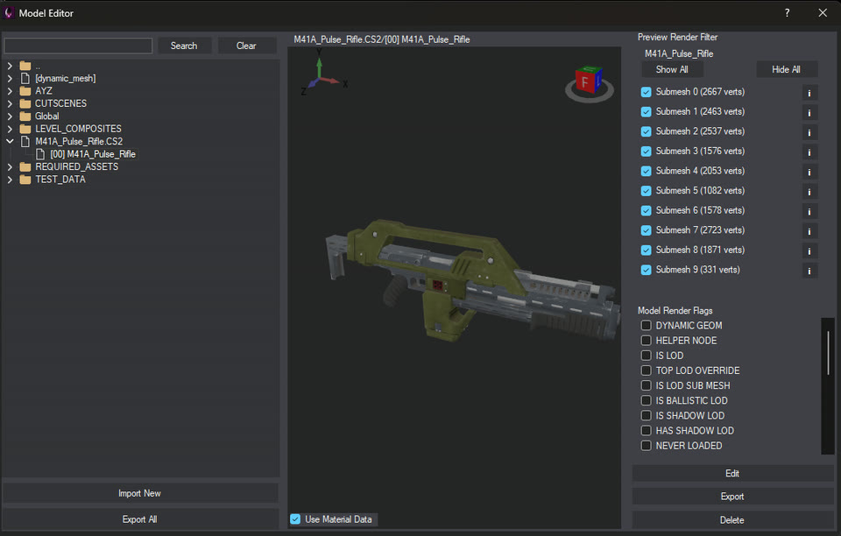
Task: Open info for Submesh 2
Action: [x=809, y=132]
